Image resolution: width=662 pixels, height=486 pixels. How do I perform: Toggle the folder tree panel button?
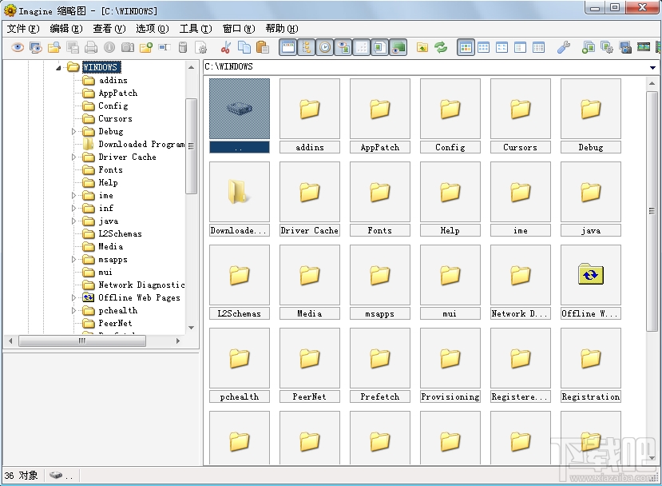306,48
